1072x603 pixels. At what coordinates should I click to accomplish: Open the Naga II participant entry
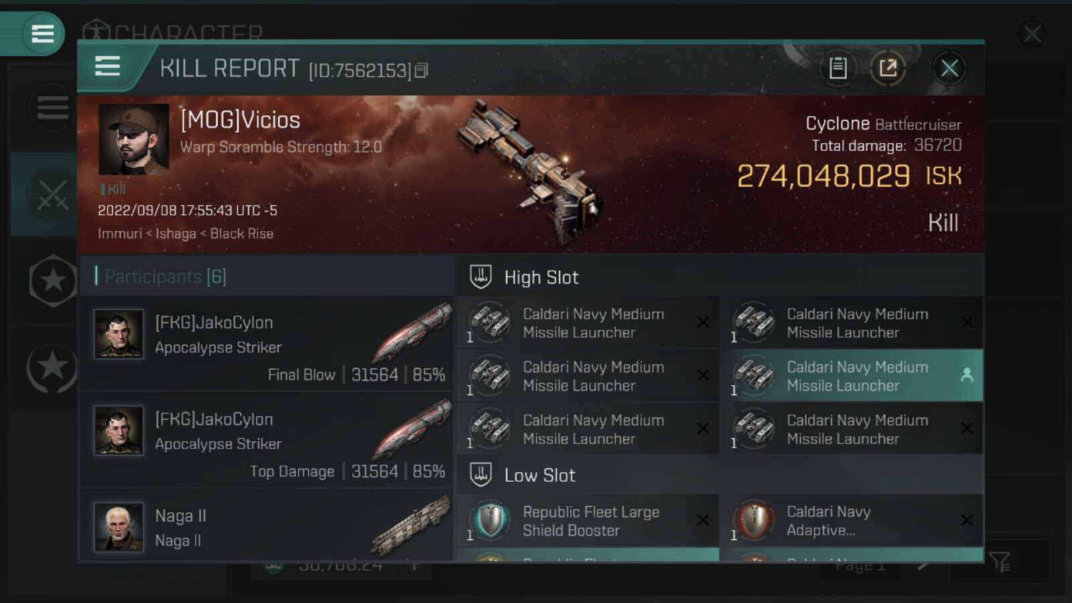(x=267, y=525)
